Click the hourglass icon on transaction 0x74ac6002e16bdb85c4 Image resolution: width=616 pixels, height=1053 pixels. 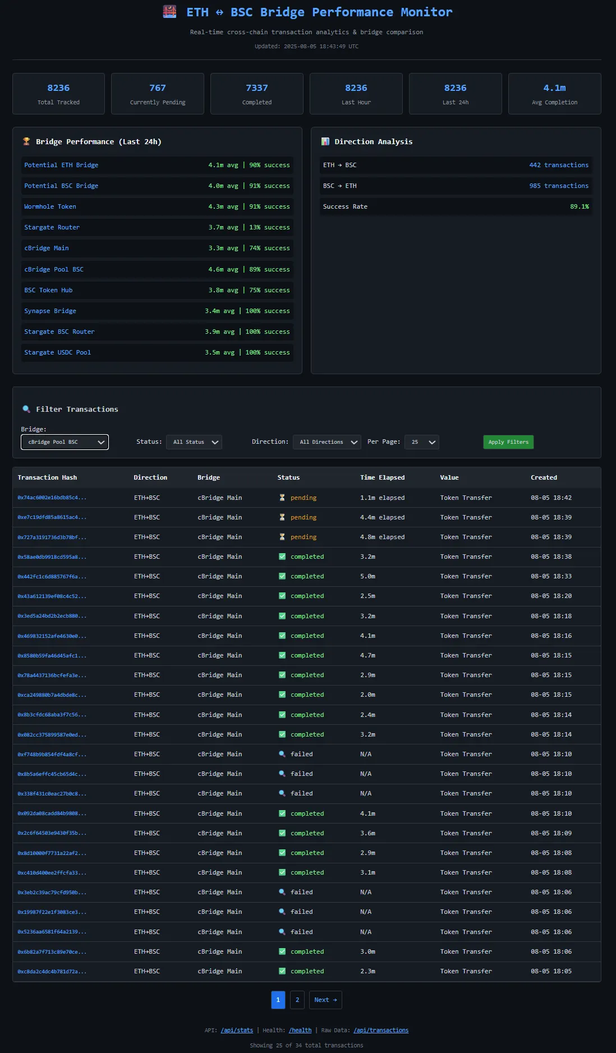tap(282, 498)
